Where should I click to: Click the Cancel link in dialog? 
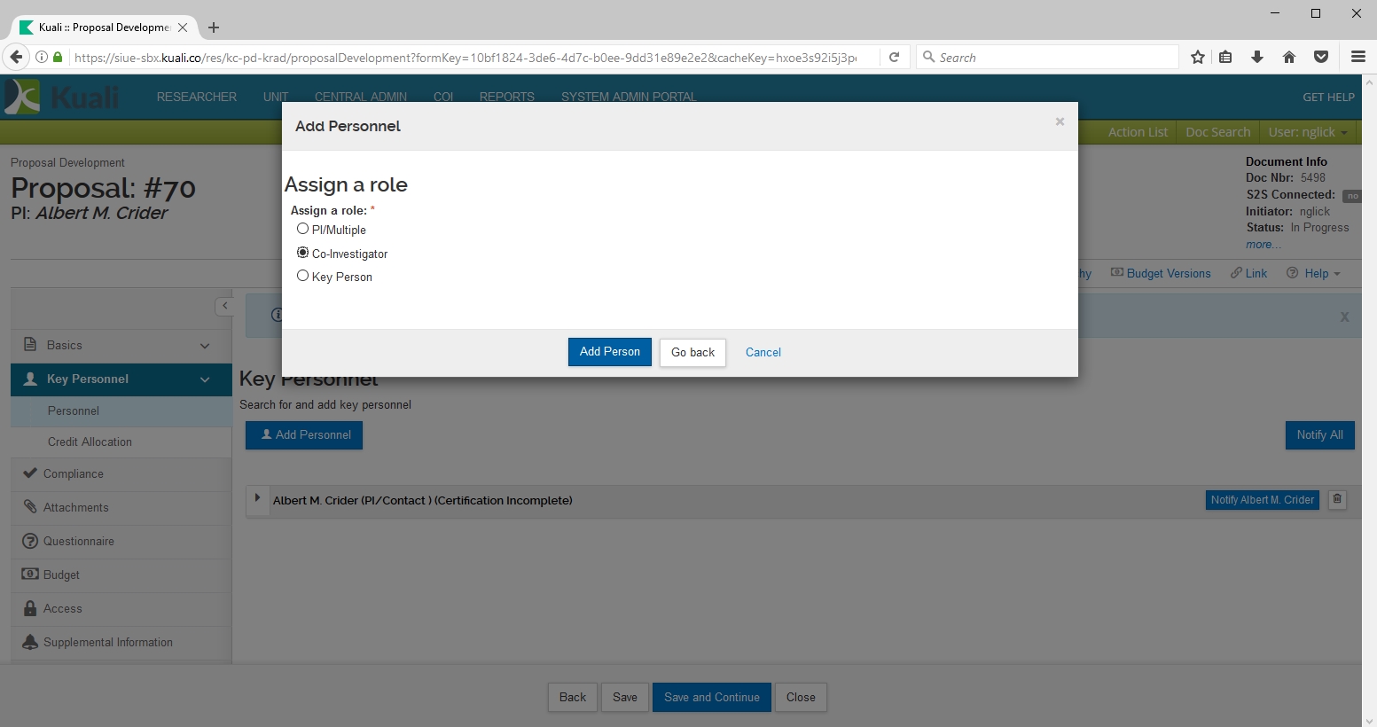[763, 352]
